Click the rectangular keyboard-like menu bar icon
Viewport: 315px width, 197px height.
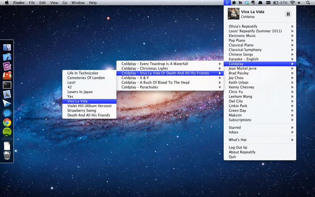[268, 3]
